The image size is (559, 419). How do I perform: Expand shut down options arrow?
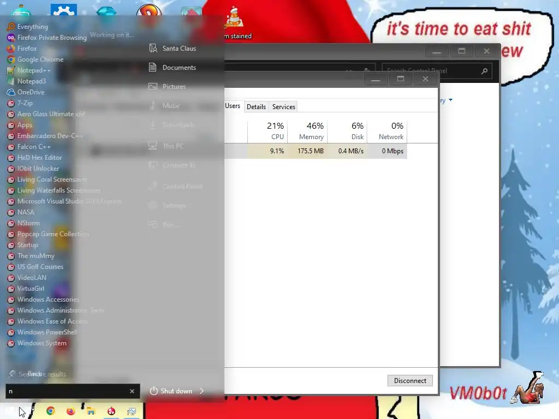(x=202, y=391)
